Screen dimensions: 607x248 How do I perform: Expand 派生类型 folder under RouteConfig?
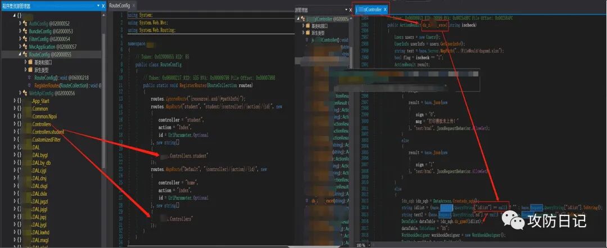coord(25,70)
